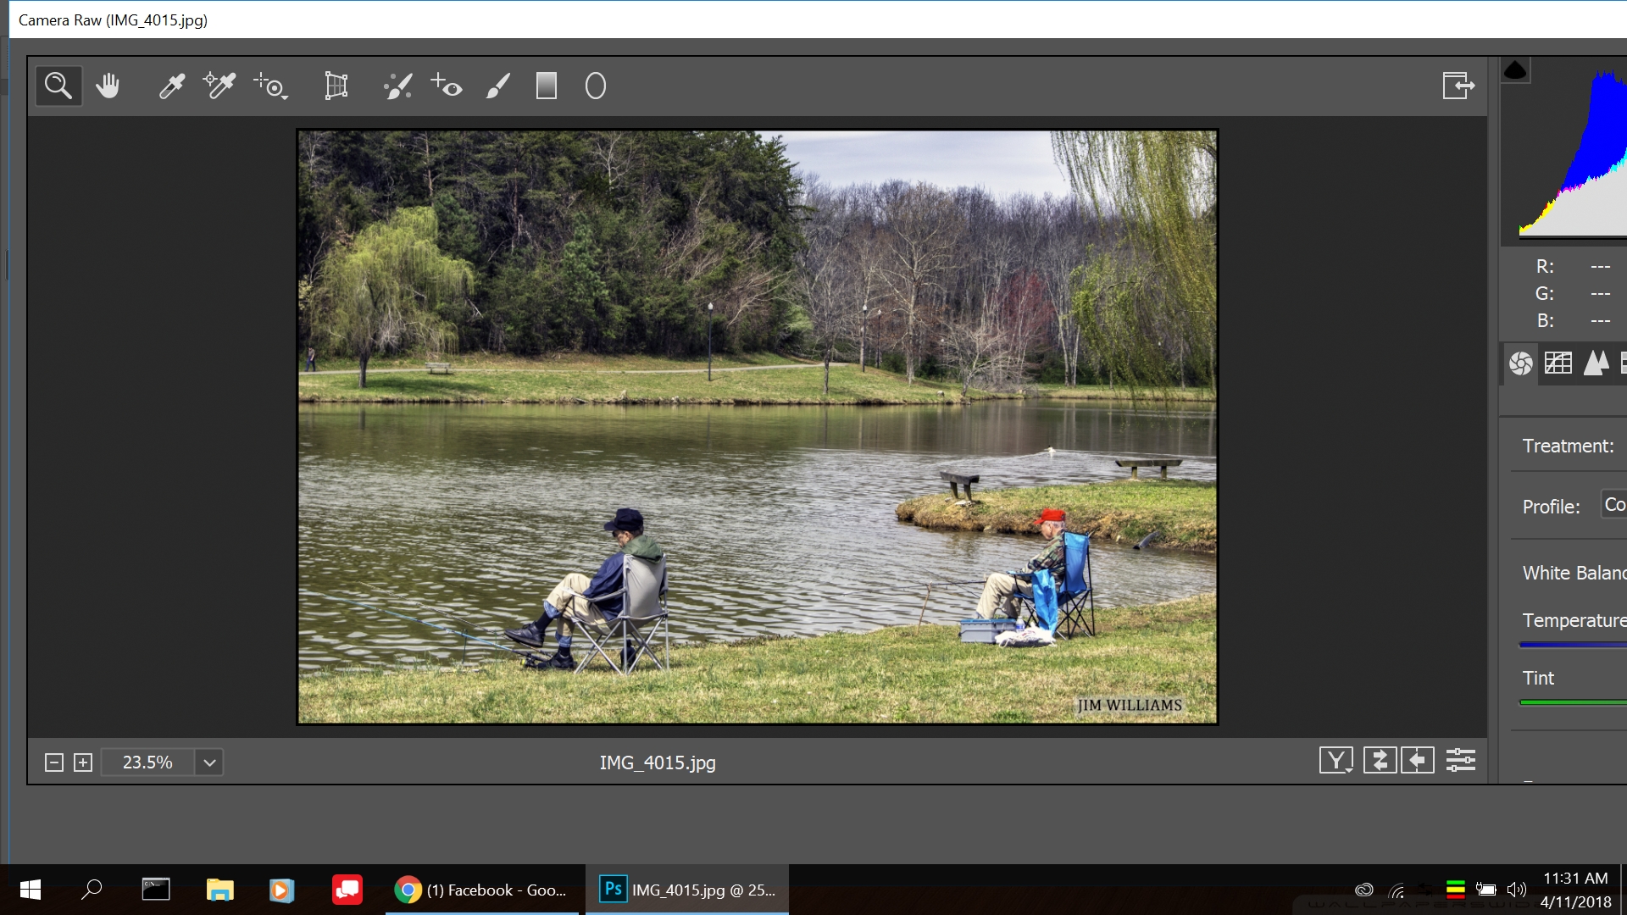Open File Explorer from the taskbar
Screen dimensions: 1627x915
pyautogui.click(x=219, y=890)
